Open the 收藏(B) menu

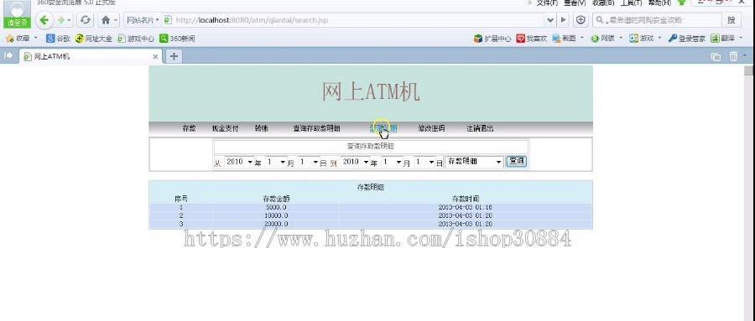pyautogui.click(x=603, y=3)
